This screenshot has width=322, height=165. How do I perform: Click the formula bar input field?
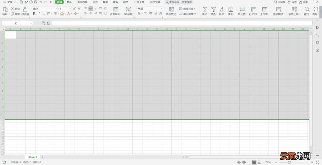(x=182, y=23)
